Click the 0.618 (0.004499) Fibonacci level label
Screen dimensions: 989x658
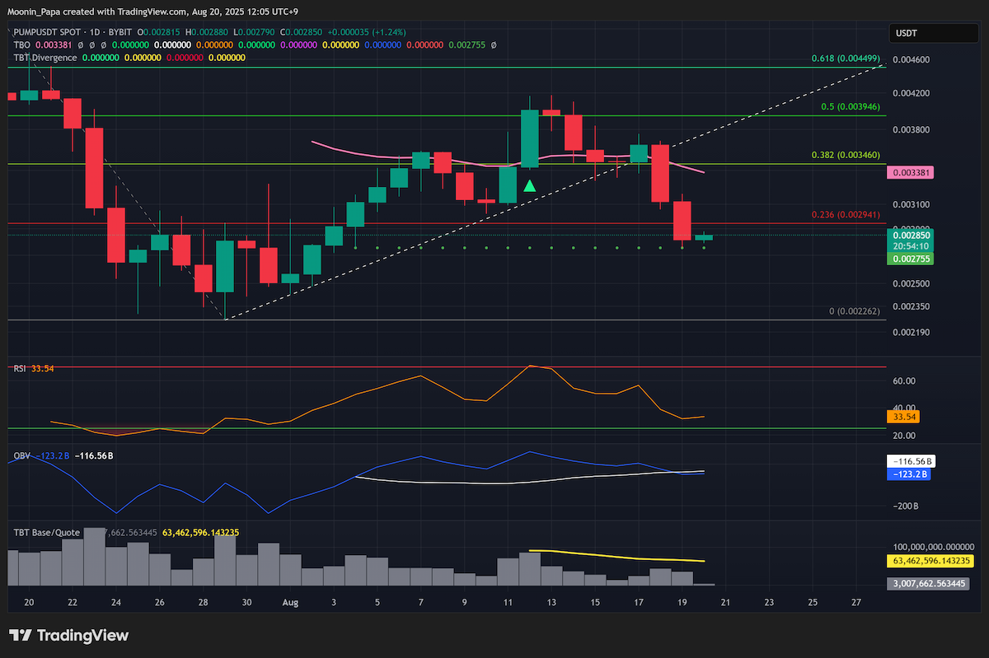tap(846, 58)
